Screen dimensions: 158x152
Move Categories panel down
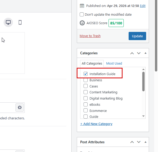click(x=139, y=53)
